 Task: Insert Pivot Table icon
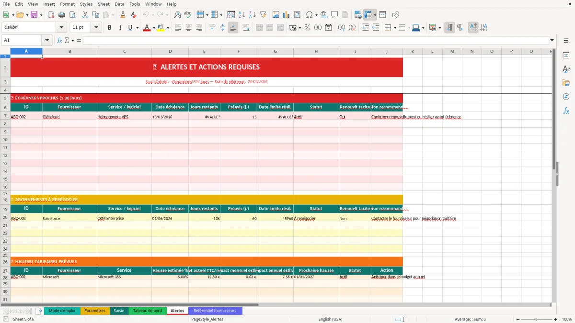click(x=297, y=15)
